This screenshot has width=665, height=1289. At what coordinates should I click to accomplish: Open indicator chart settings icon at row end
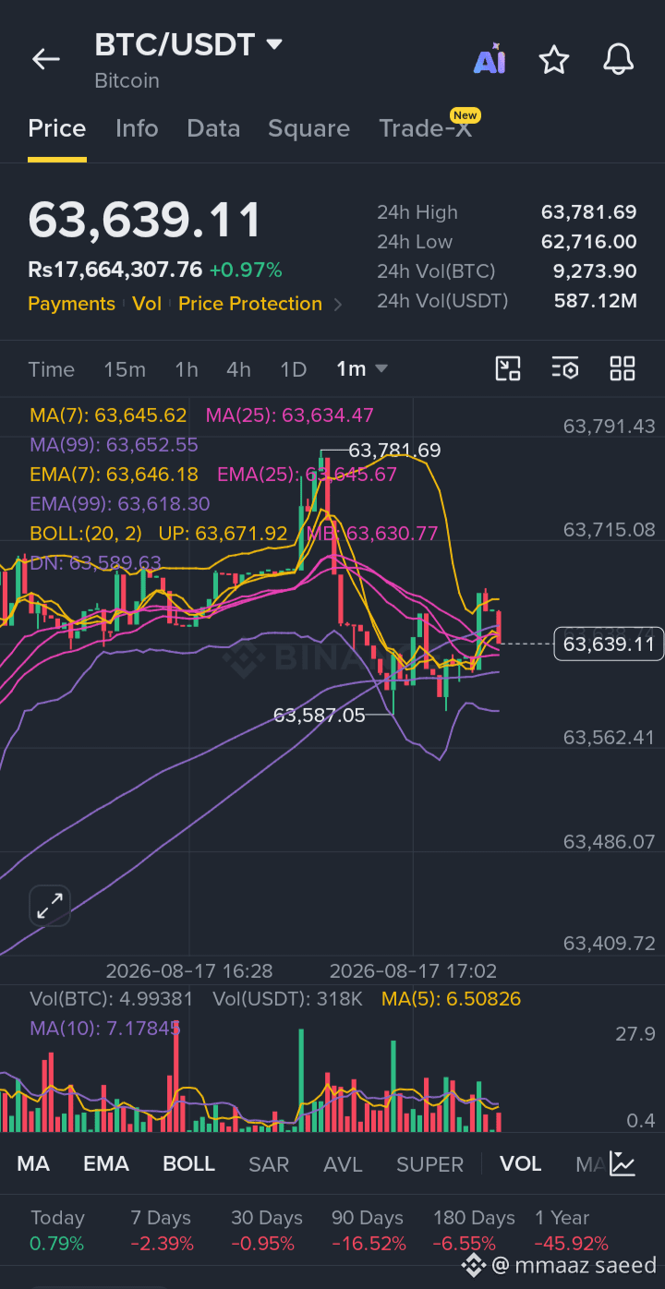tap(623, 1164)
